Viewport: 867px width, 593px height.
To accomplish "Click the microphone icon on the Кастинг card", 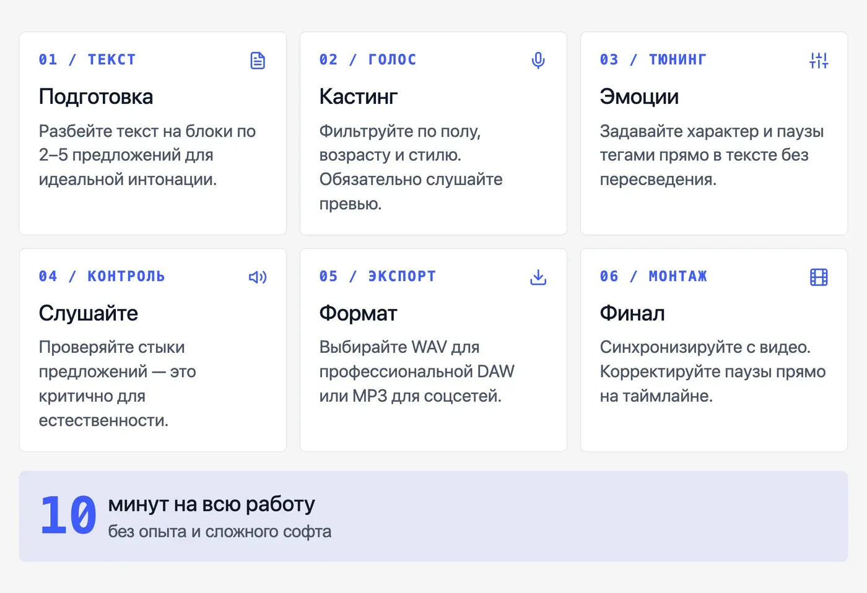I will click(x=538, y=61).
